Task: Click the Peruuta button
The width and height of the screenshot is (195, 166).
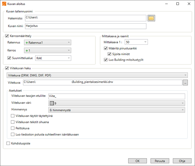Action: [160, 161]
